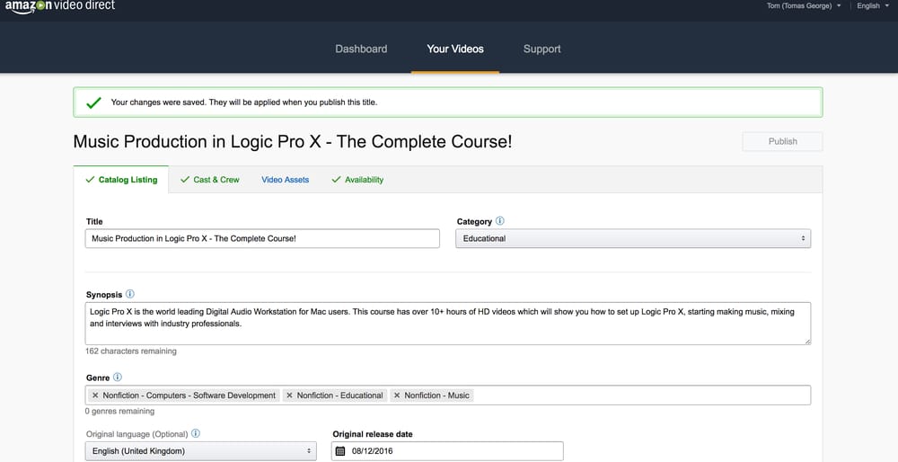
Task: Click the 'Synopsis' field label
Action: [104, 295]
